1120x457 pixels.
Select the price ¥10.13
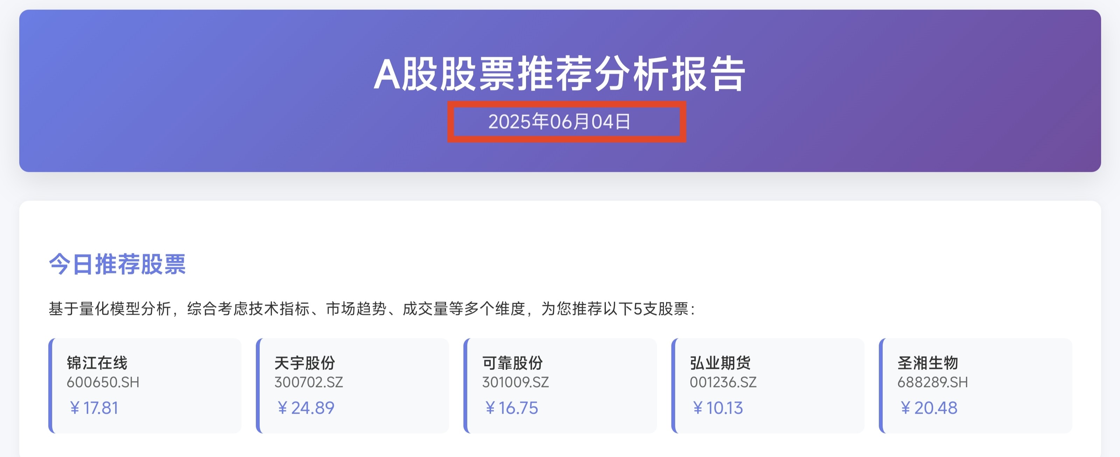pos(717,408)
